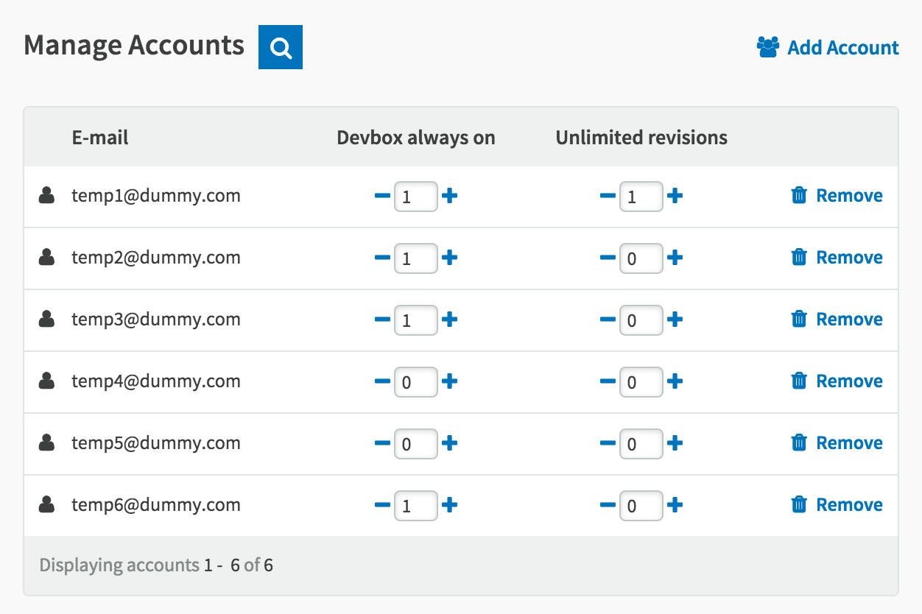Screen dimensions: 922x614
Task: Decrease Unlimited revisions for temp1@dummy.com
Action: coord(607,196)
